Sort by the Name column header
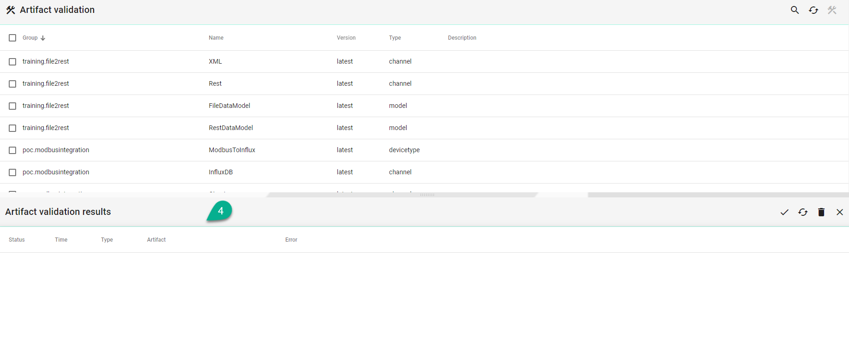Screen dimensions: 849x356 [216, 38]
